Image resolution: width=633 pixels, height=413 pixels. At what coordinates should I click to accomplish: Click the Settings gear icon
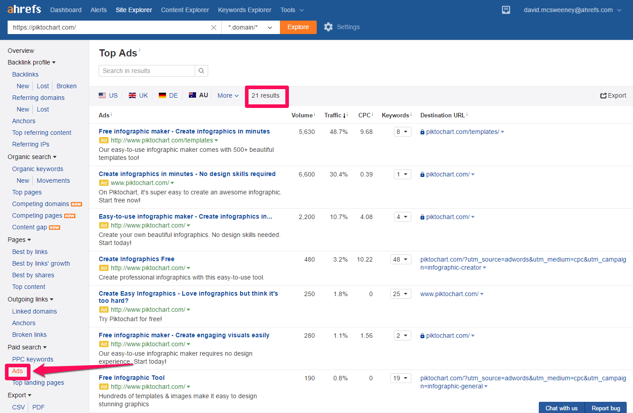click(x=328, y=27)
